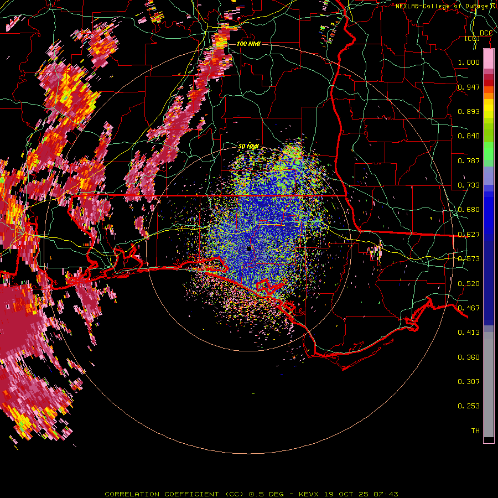This screenshot has width=498, height=498.
Task: Click the 1.000 legend value
Action: point(469,62)
